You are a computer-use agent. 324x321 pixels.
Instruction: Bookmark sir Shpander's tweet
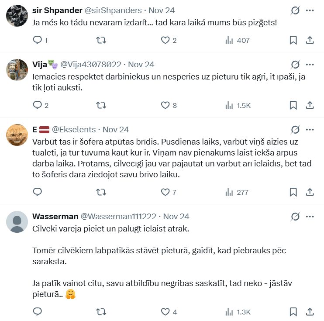(293, 40)
